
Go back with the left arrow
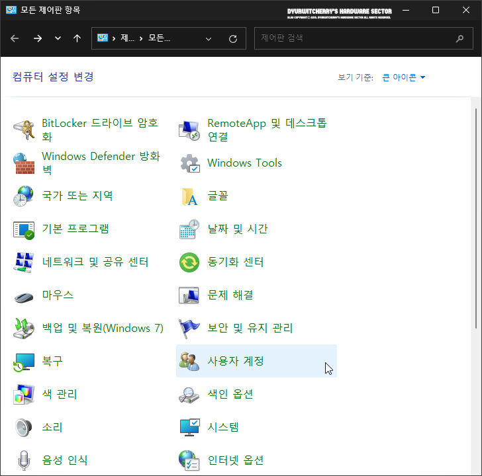click(x=15, y=38)
